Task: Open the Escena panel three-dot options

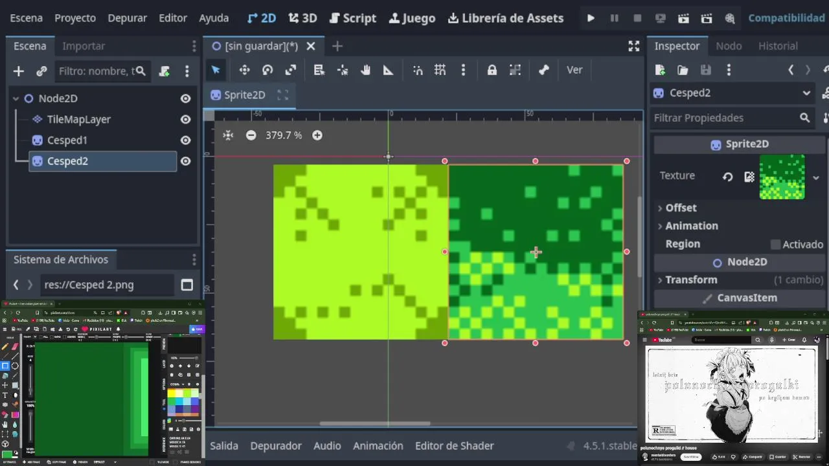Action: tap(194, 46)
